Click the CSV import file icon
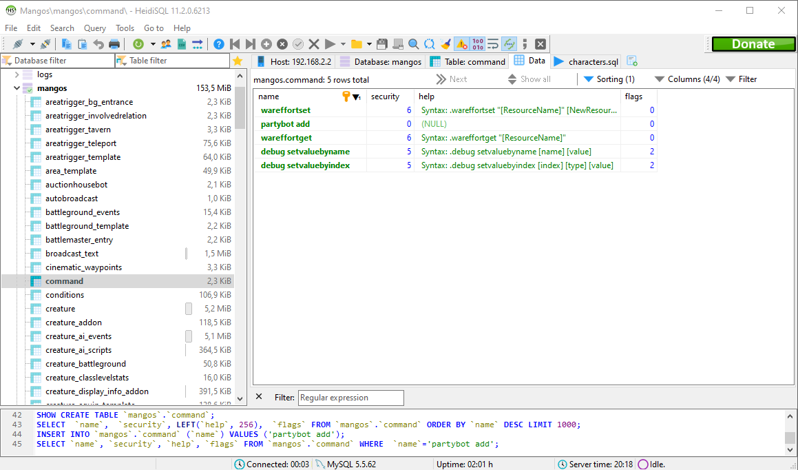The height and width of the screenshot is (470, 798). point(182,44)
